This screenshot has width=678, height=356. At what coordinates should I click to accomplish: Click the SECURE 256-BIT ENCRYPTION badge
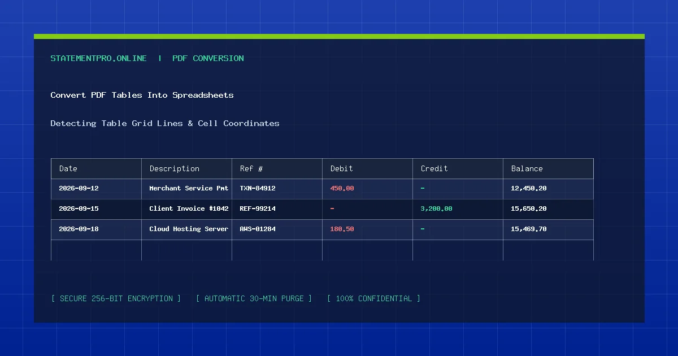pos(116,298)
